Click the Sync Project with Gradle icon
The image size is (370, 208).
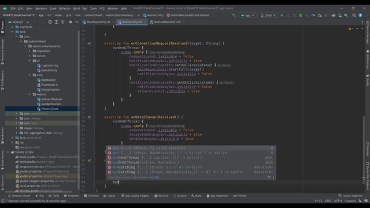click(x=333, y=16)
